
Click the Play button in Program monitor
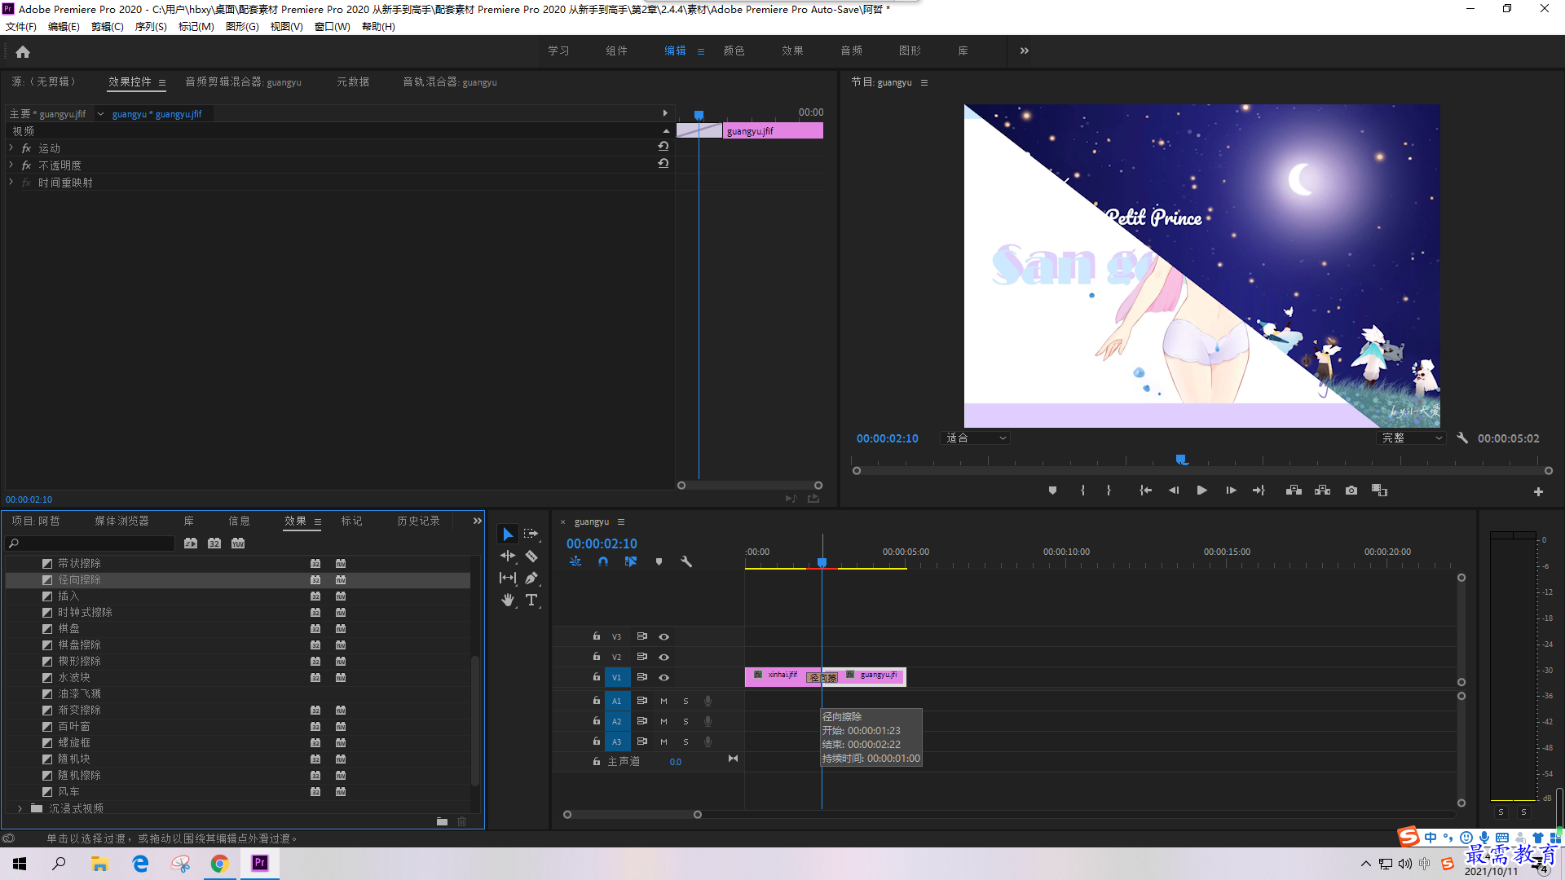[1201, 491]
